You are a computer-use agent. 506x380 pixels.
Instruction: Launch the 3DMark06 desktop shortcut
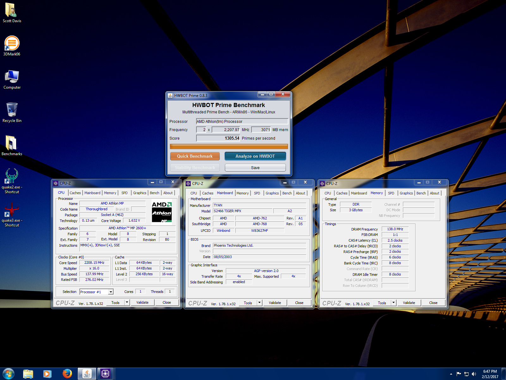12,43
